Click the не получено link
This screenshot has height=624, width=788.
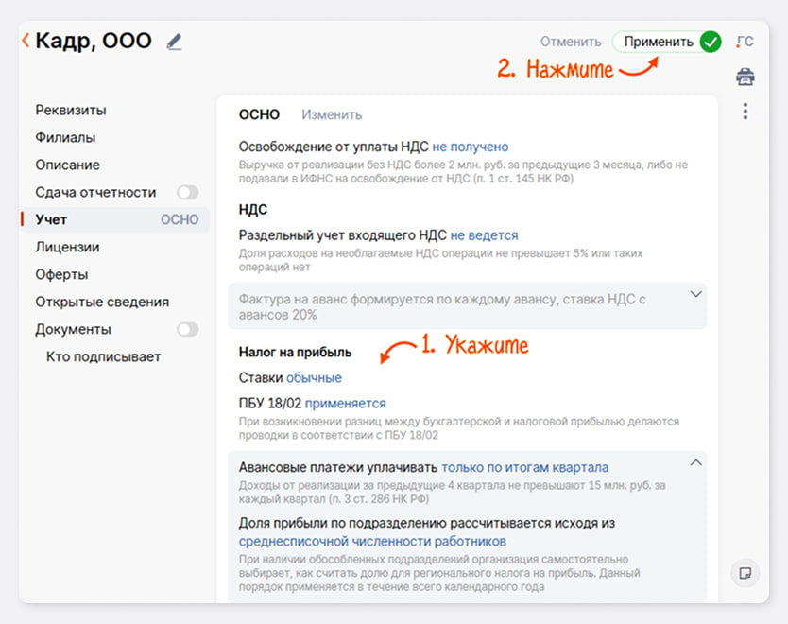click(471, 147)
